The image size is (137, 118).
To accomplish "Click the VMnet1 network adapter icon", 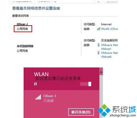I will tap(99, 45).
